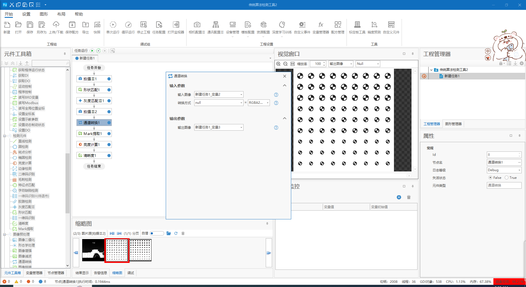Zoom out the vision window
This screenshot has width=526, height=287.
click(285, 64)
